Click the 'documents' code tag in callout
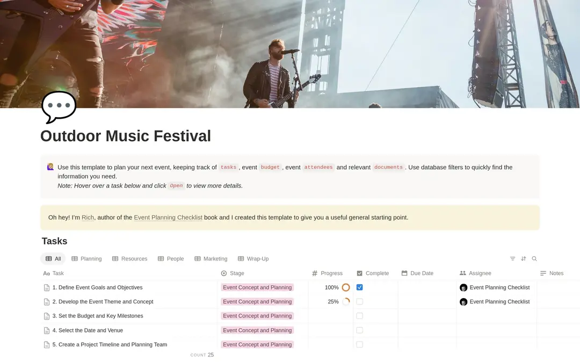This screenshot has width=580, height=362. [388, 167]
